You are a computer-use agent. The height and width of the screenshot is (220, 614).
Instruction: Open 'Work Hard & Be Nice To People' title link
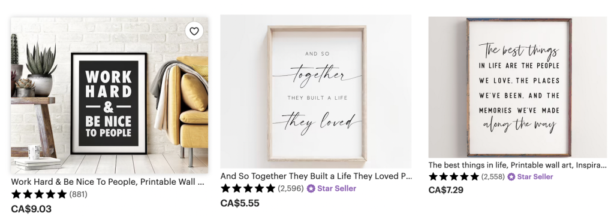tap(108, 181)
